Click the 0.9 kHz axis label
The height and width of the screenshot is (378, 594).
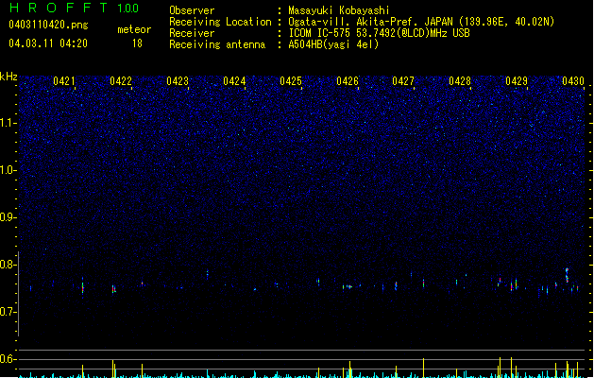click(x=8, y=217)
